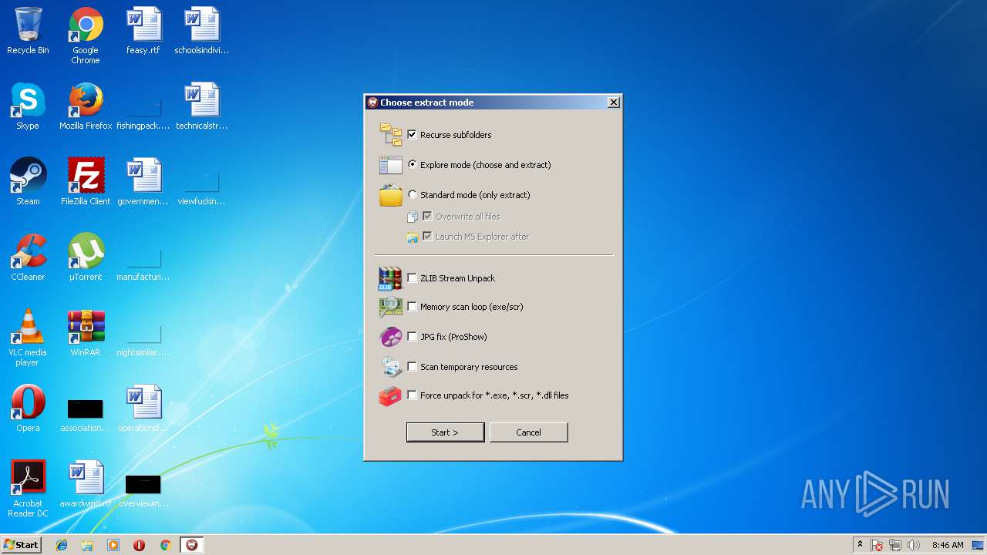
Task: Click the Opera icon in the taskbar
Action: pos(139,545)
